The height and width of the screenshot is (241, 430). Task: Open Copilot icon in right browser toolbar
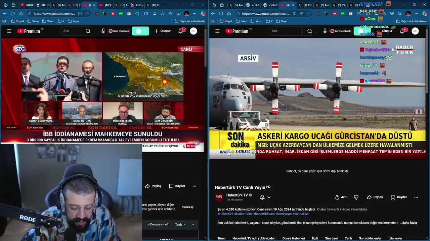[425, 14]
